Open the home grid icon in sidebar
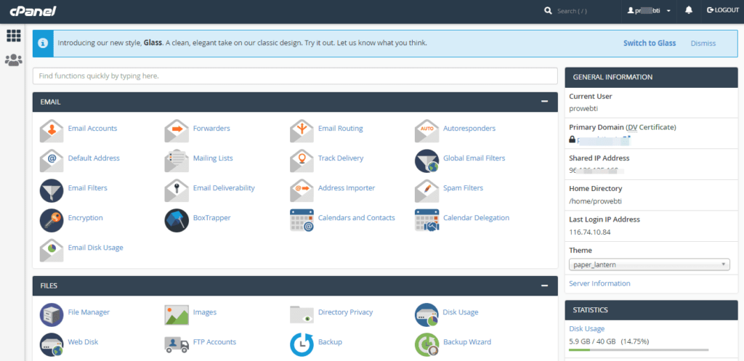 click(13, 36)
